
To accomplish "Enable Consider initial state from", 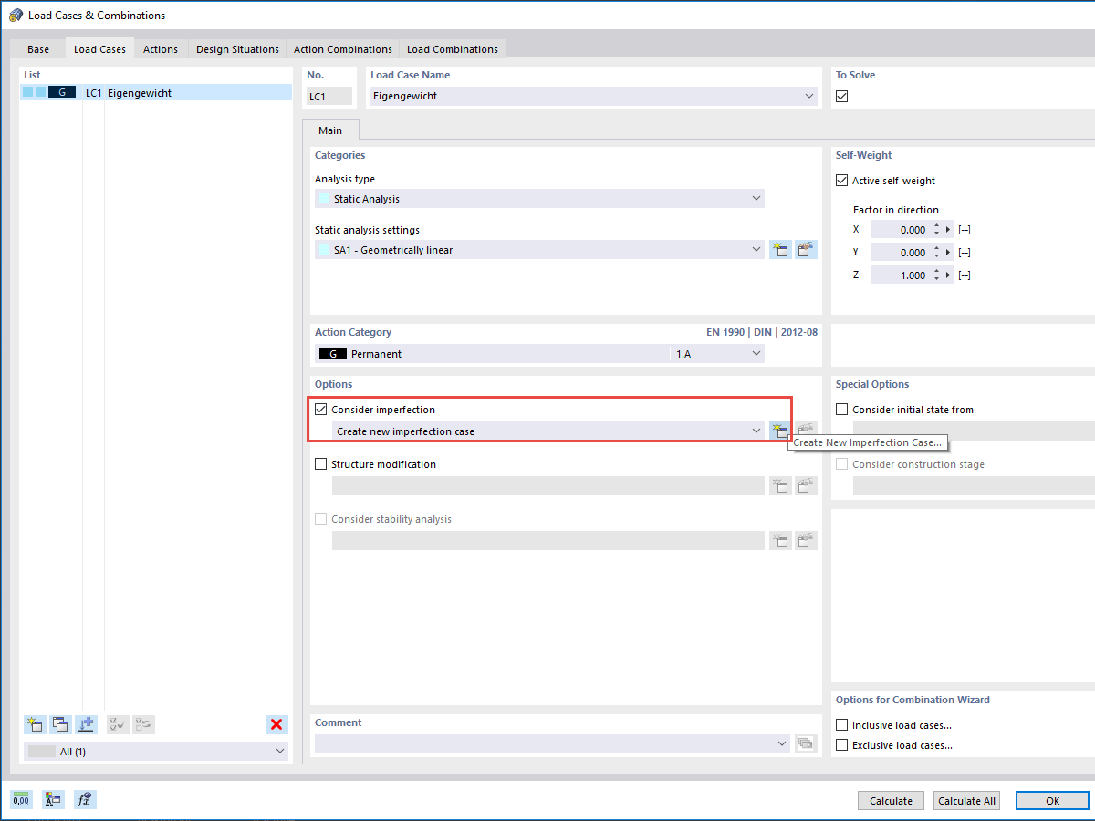I will [842, 410].
